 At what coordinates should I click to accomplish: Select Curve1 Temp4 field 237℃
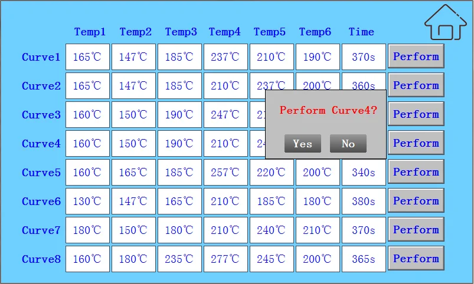pyautogui.click(x=225, y=57)
